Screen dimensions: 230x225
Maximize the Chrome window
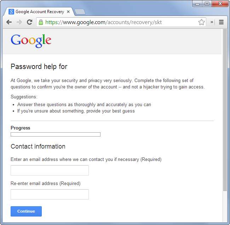pyautogui.click(x=207, y=4)
